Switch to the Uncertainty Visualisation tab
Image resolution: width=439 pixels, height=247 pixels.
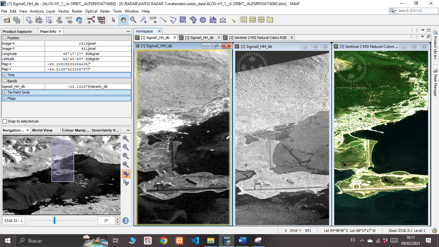[105, 130]
